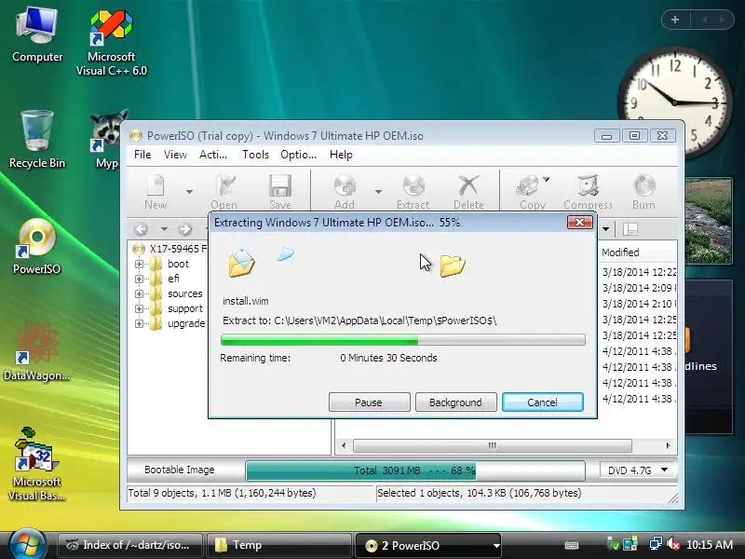Click the X17-59465 disc root node
The width and height of the screenshot is (745, 559).
click(170, 249)
